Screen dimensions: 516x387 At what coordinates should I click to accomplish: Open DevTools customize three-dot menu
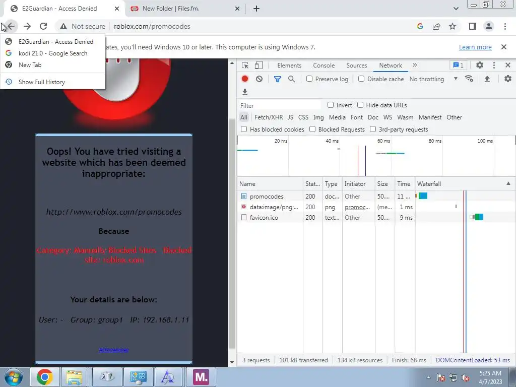click(494, 65)
